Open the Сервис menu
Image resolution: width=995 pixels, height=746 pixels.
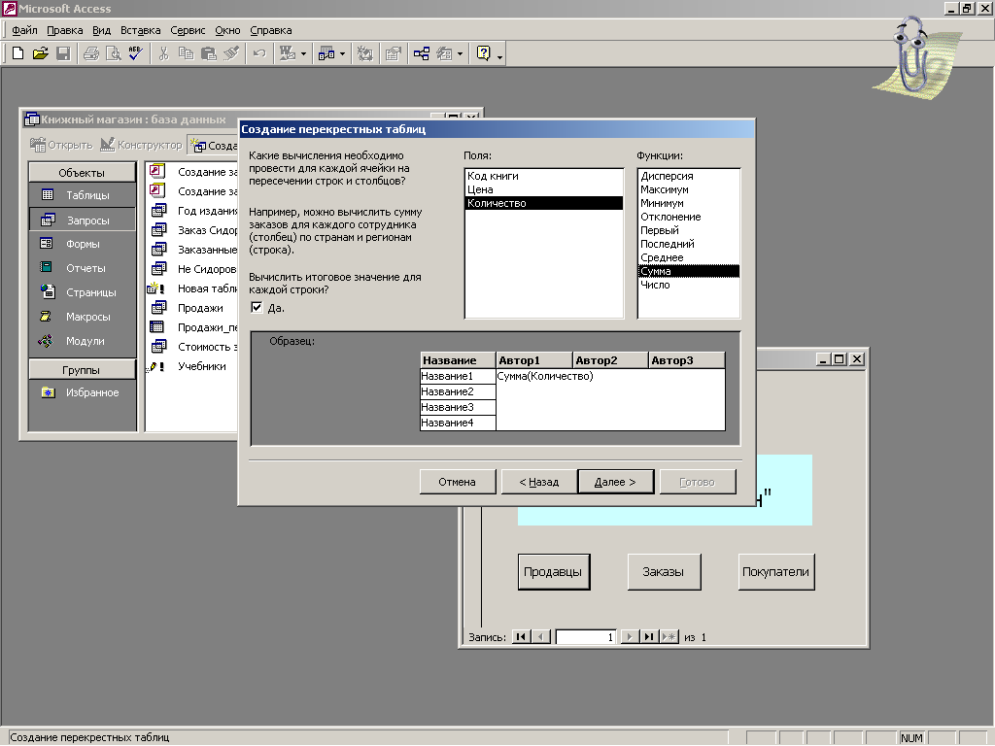point(188,30)
